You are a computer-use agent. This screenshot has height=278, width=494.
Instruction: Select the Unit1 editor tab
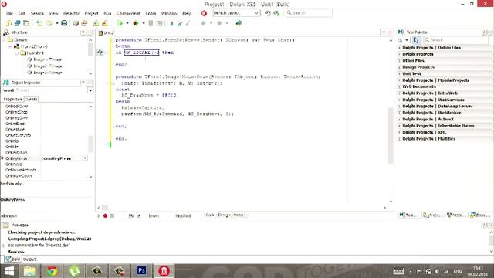click(106, 32)
